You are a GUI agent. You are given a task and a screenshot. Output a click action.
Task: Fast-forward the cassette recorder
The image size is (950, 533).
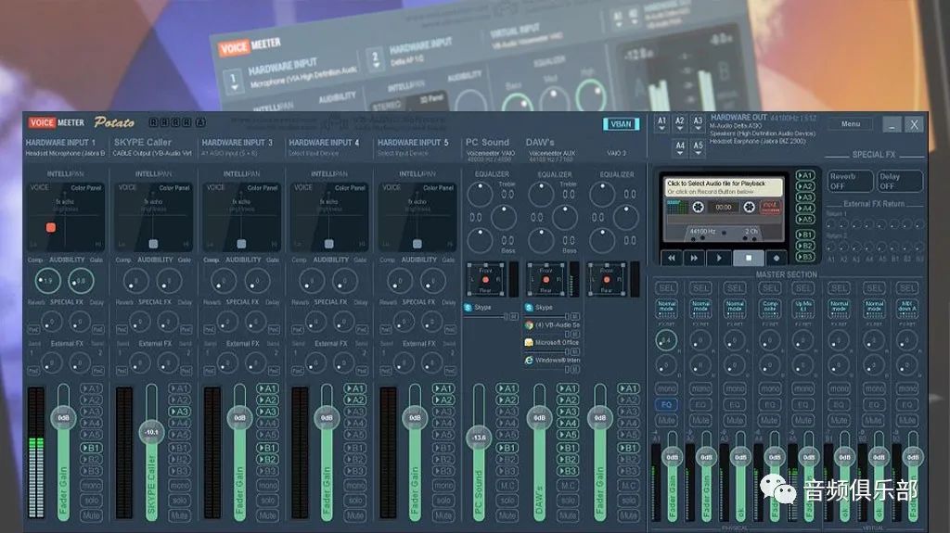point(694,258)
